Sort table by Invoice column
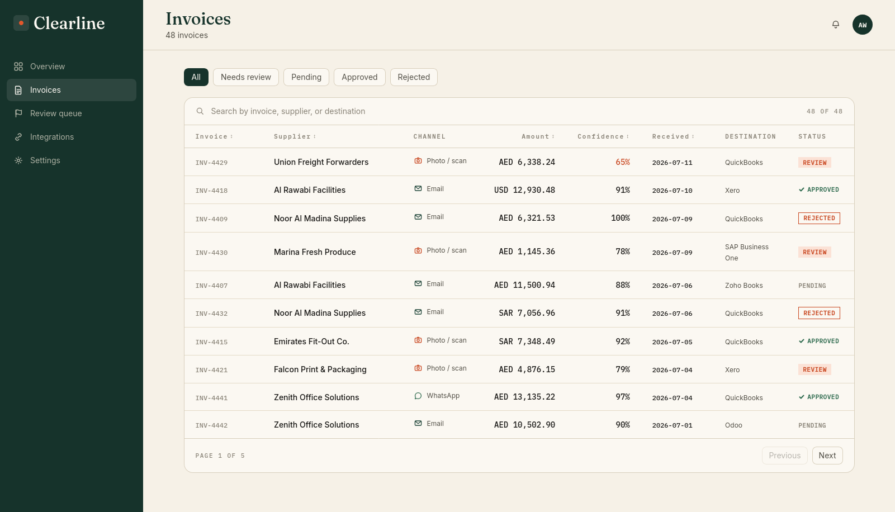Viewport: 895px width, 512px height. 214,137
